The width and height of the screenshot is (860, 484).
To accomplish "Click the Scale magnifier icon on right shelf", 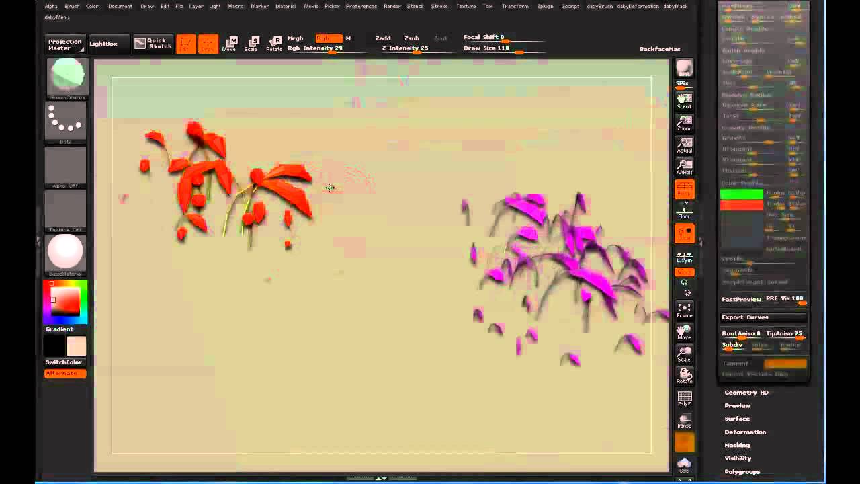I will 684,354.
